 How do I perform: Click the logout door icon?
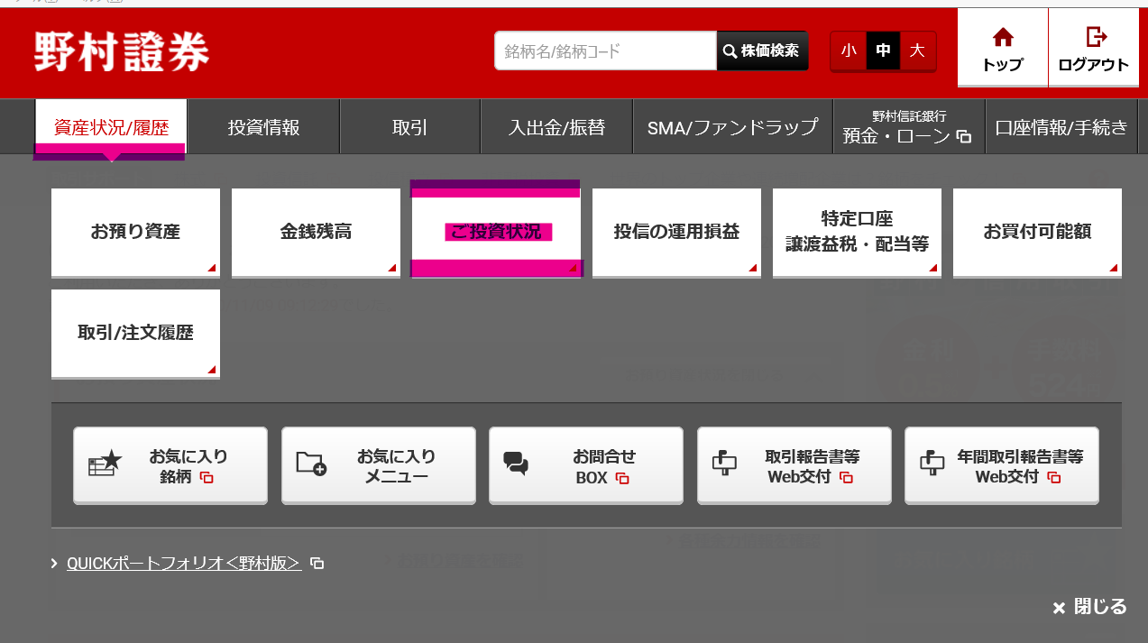(x=1096, y=37)
